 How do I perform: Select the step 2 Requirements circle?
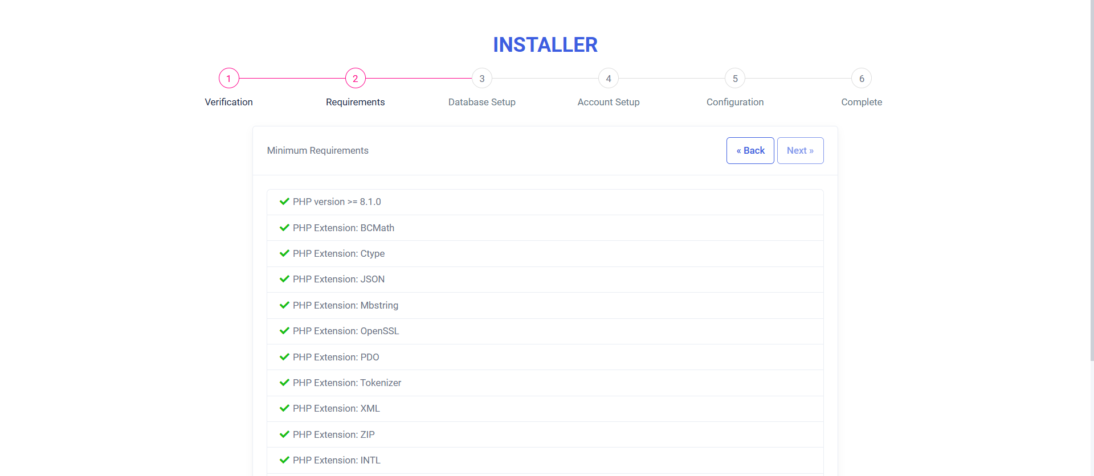356,79
